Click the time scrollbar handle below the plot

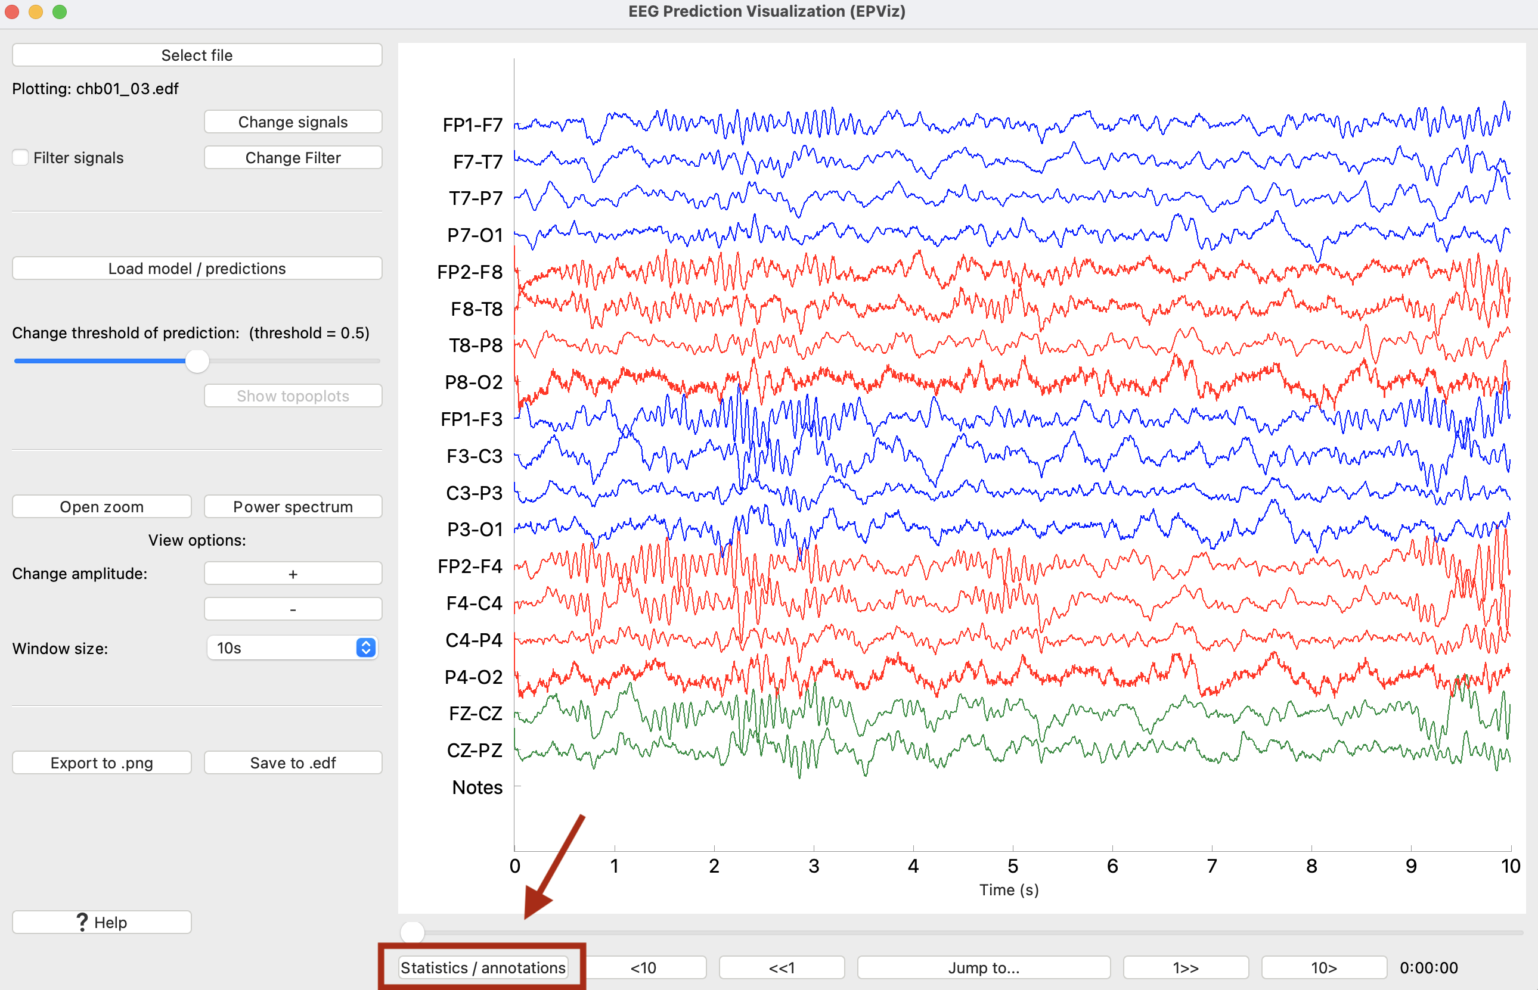click(x=413, y=932)
